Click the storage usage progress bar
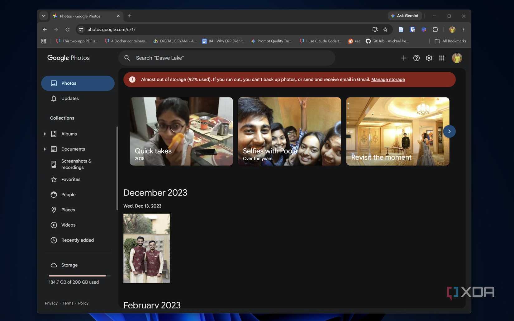Viewport: 514px width, 321px height. pyautogui.click(x=80, y=276)
